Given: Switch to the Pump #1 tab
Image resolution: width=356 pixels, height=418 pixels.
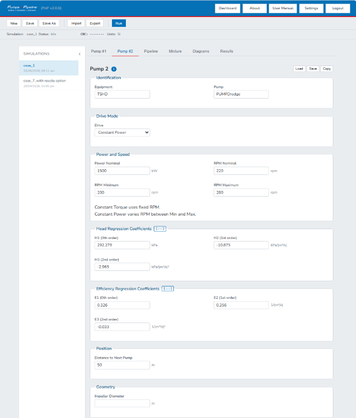Looking at the screenshot, I should 99,51.
